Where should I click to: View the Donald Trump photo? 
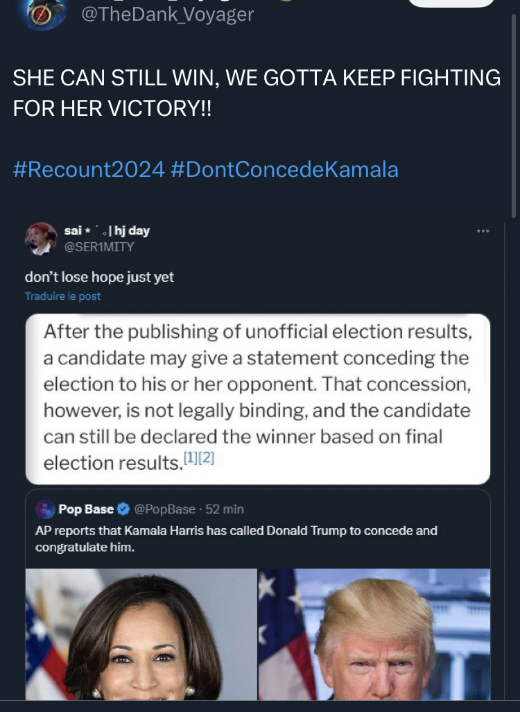374,634
